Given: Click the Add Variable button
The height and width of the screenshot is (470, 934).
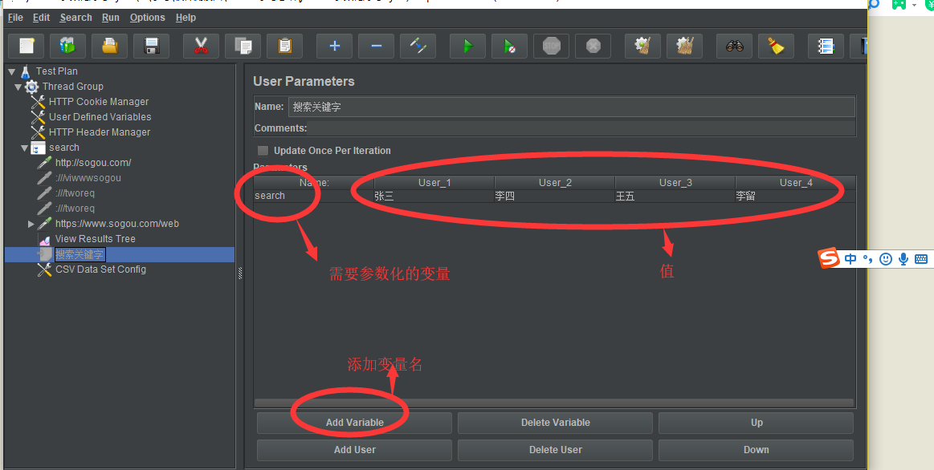Looking at the screenshot, I should (354, 423).
